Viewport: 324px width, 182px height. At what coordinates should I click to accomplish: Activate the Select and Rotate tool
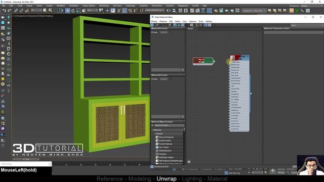[x=73, y=11]
